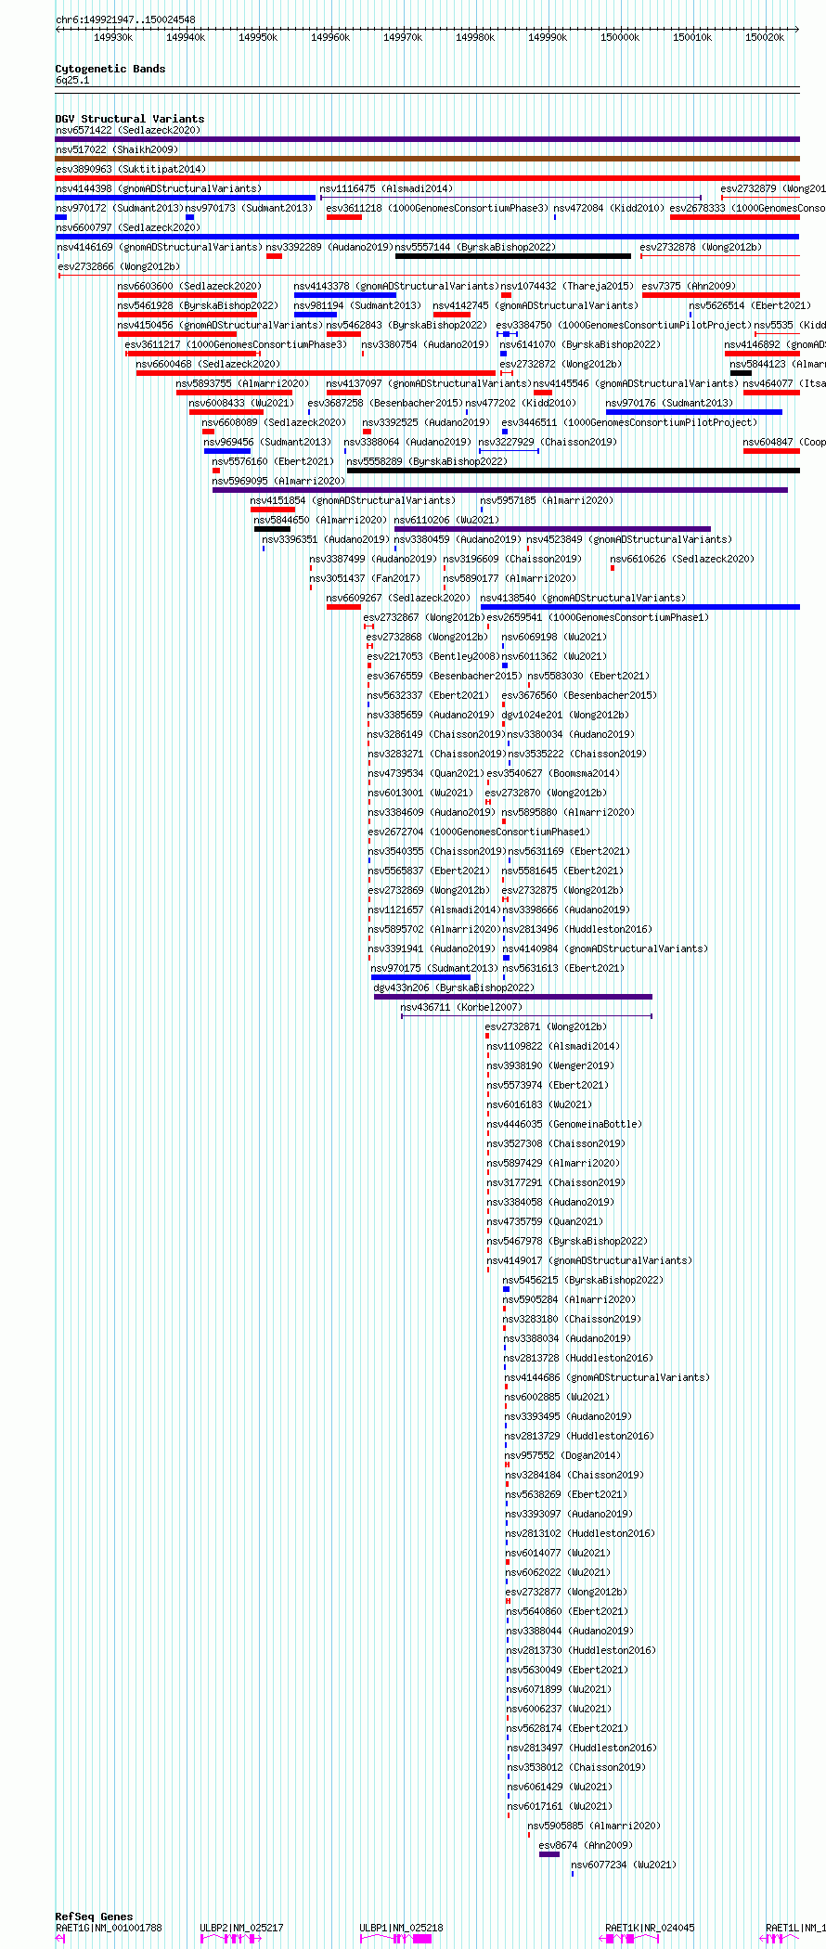Select the esv3890963 (Suktitipat2014) variant label

(131, 170)
